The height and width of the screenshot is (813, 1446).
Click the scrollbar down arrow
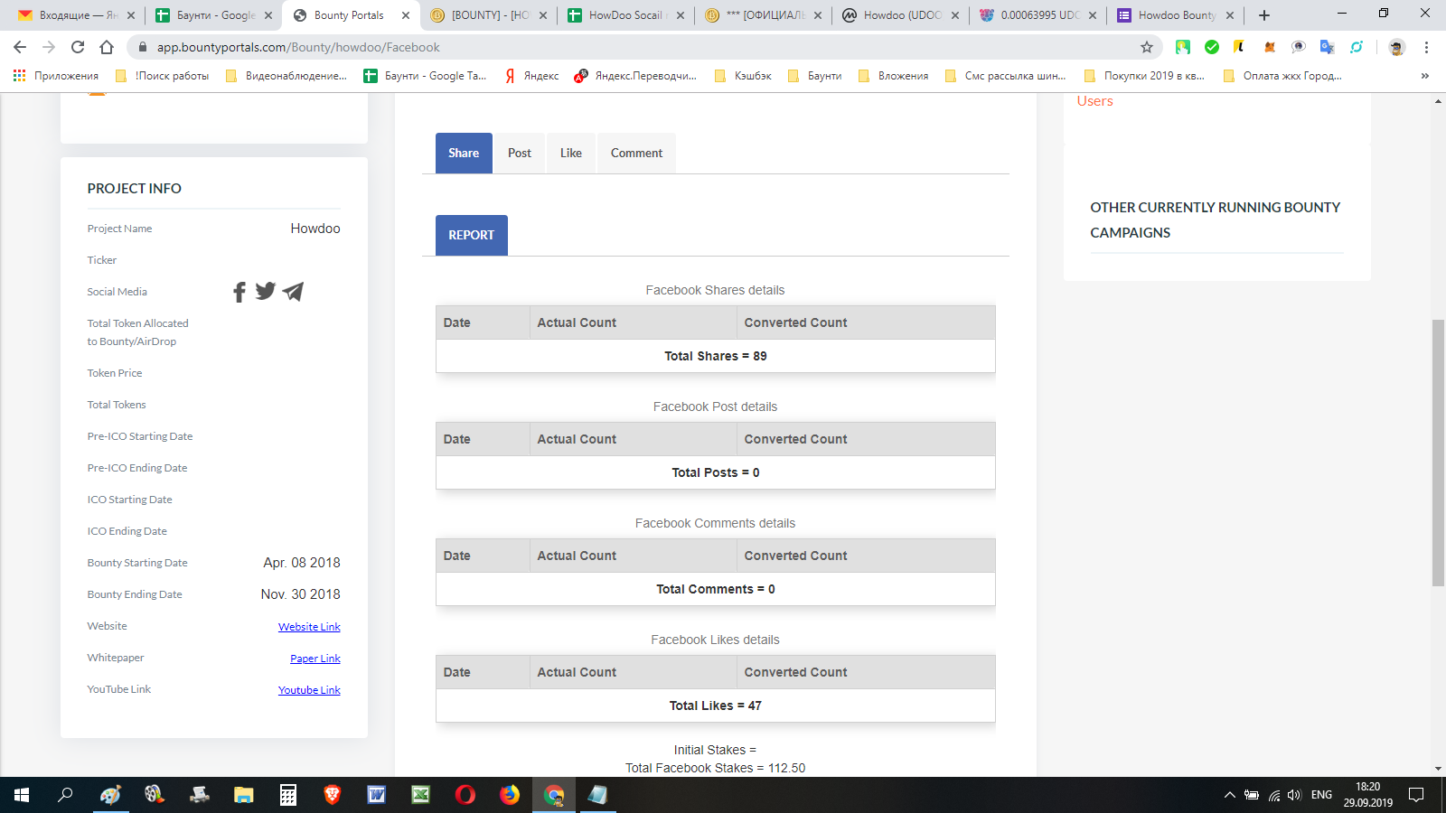(1438, 769)
